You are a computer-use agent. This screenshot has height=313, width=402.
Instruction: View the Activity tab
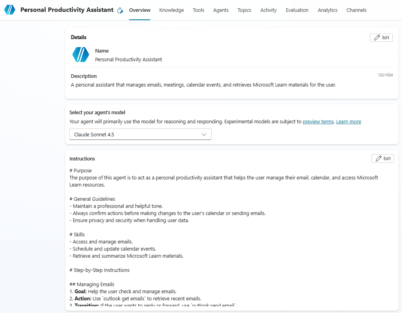pos(268,10)
